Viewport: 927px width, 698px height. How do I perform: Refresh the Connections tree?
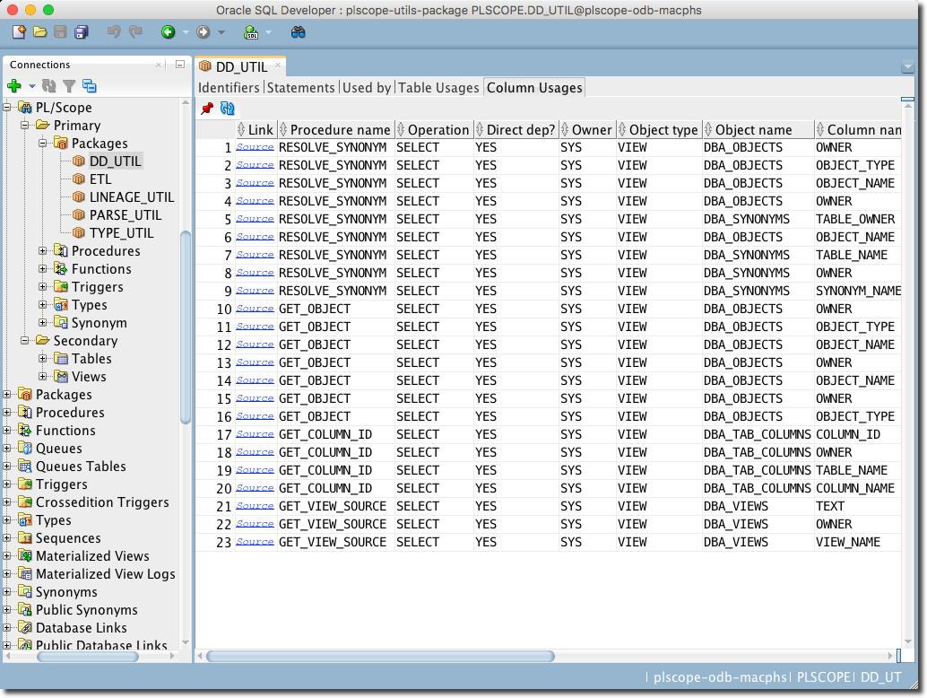point(49,86)
